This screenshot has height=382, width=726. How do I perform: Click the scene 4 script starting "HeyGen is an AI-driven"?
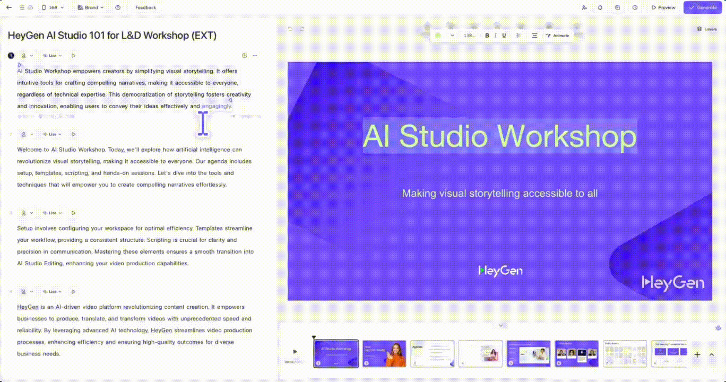point(135,330)
